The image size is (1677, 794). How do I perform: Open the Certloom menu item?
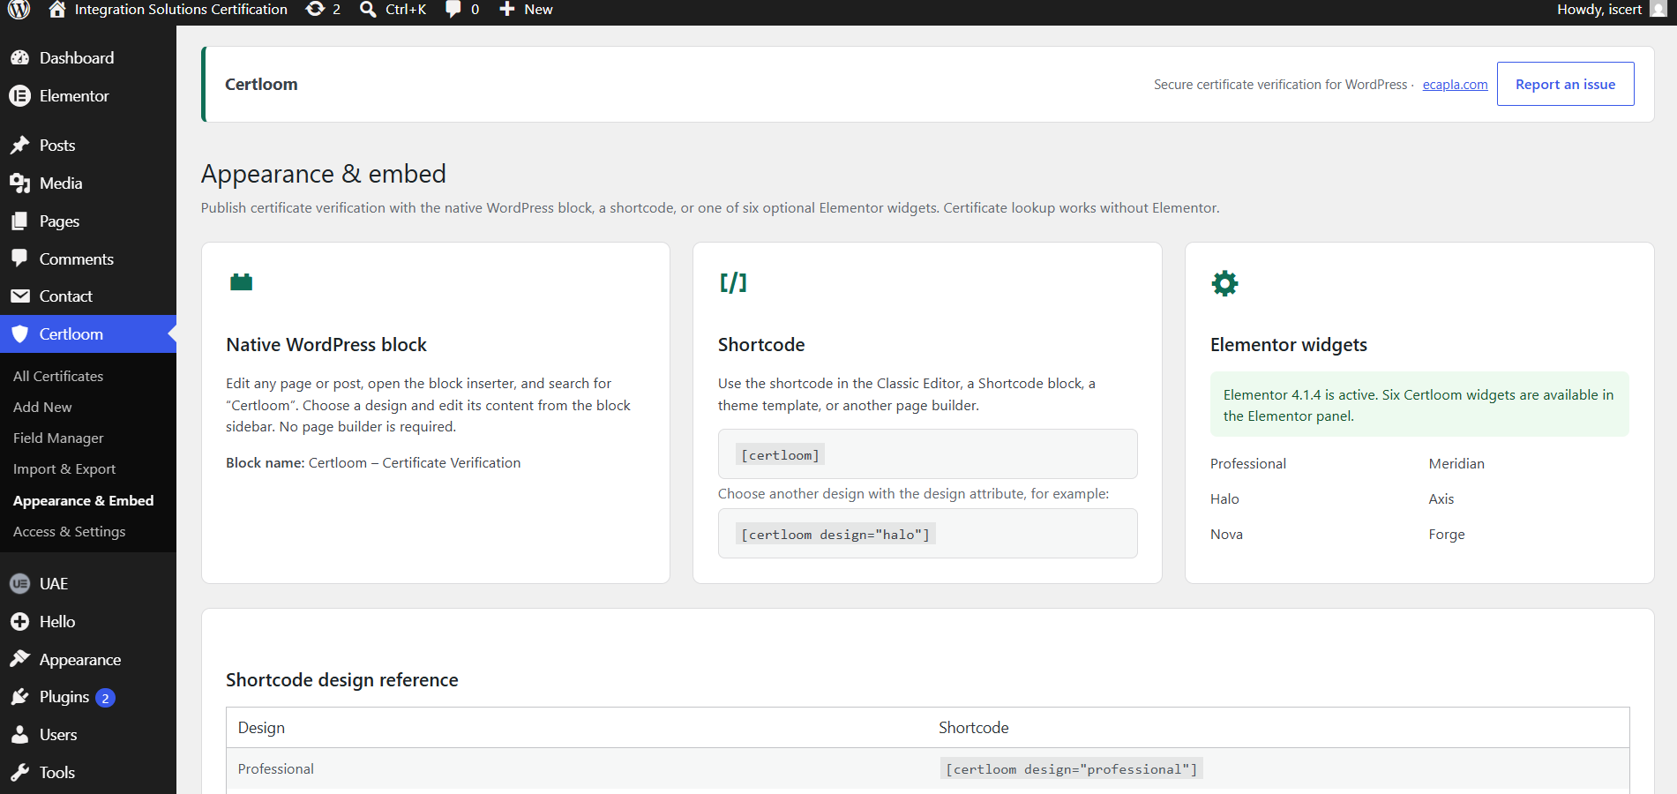(88, 334)
